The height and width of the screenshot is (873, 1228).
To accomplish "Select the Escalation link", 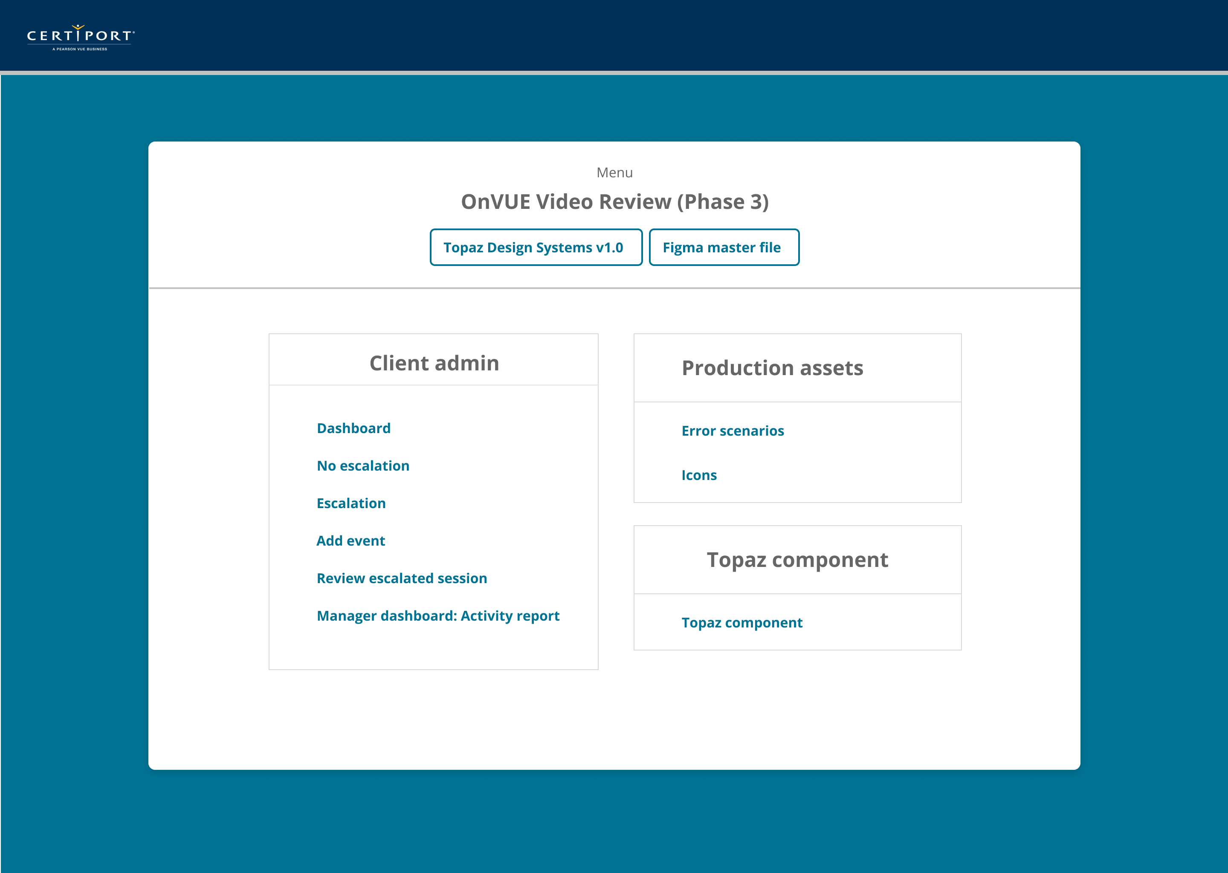I will click(351, 503).
